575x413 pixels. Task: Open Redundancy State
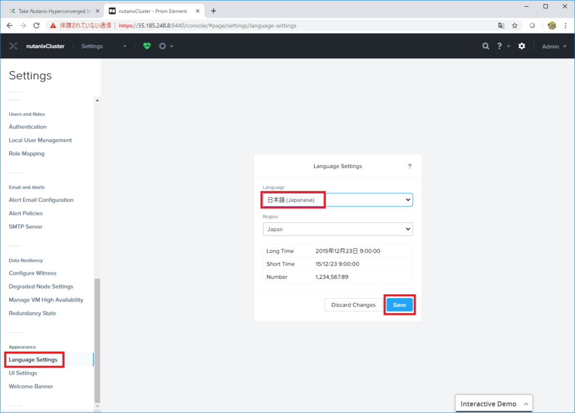point(32,313)
